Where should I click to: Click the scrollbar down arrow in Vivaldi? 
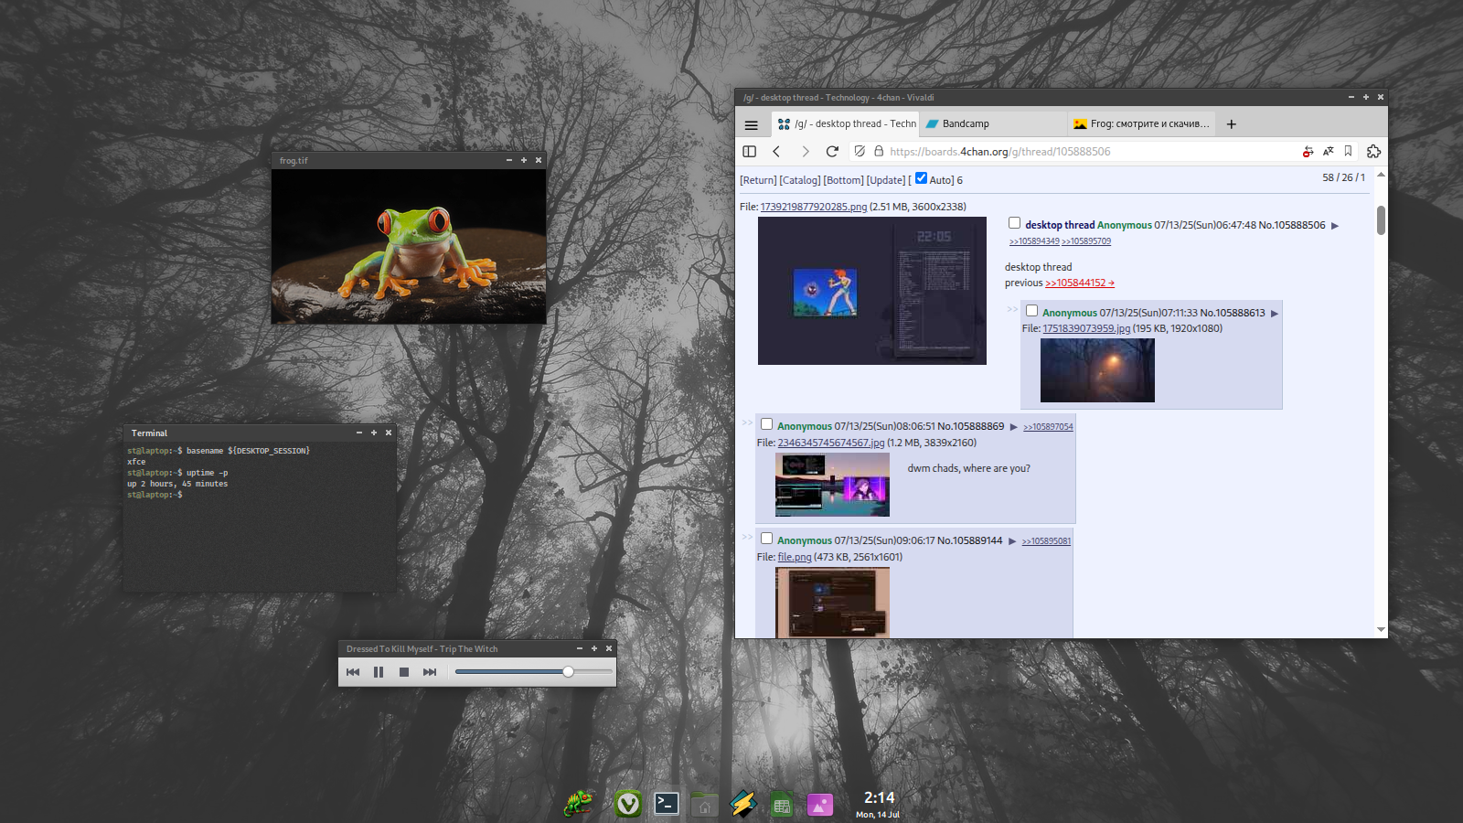(1381, 630)
